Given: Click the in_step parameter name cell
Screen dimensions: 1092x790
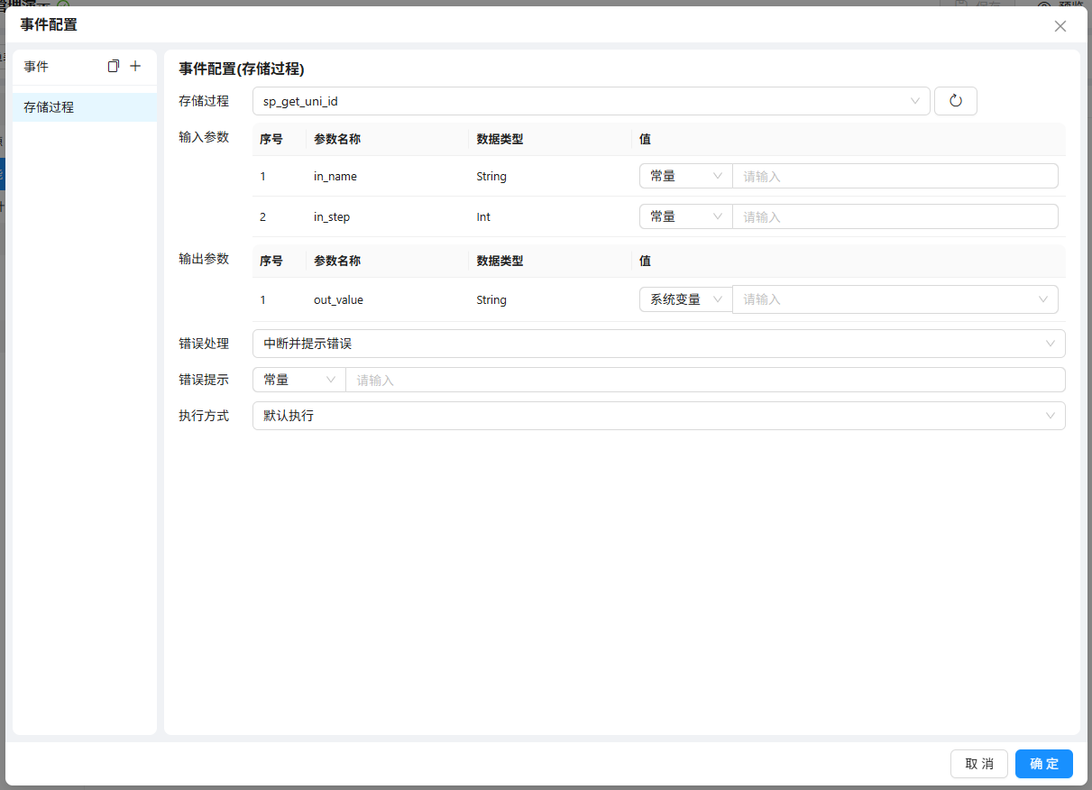Looking at the screenshot, I should coord(332,217).
